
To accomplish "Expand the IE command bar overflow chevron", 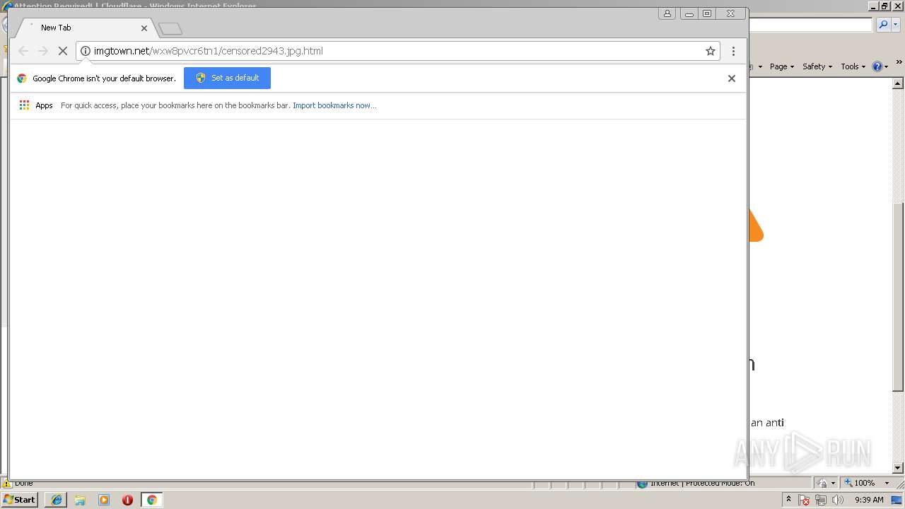I will point(899,63).
